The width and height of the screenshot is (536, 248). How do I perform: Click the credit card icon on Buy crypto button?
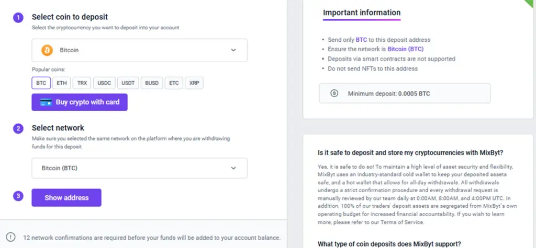click(46, 102)
